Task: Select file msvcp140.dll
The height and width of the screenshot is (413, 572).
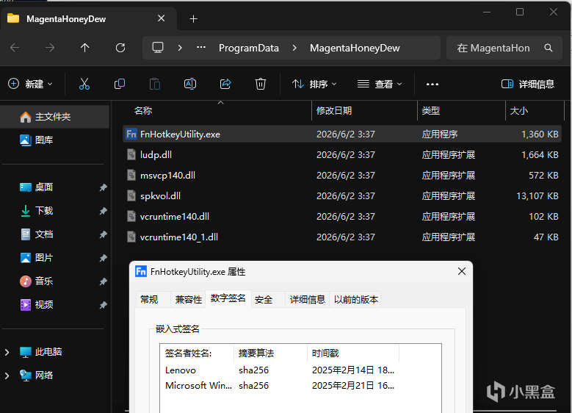Action: 342,176
